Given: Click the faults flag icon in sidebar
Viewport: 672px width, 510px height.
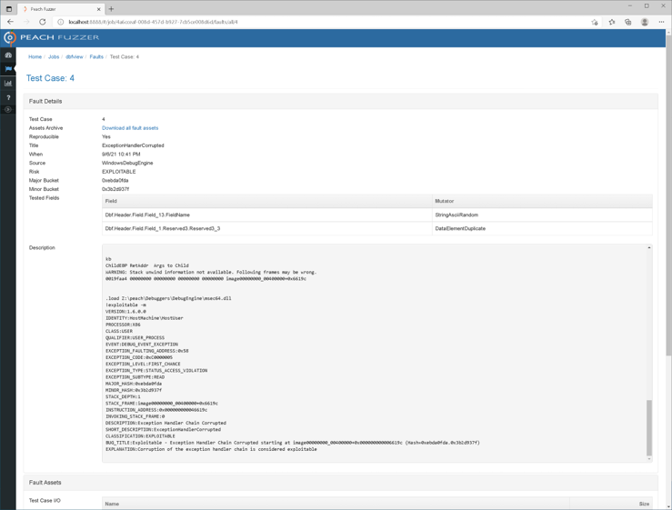Looking at the screenshot, I should pos(8,69).
